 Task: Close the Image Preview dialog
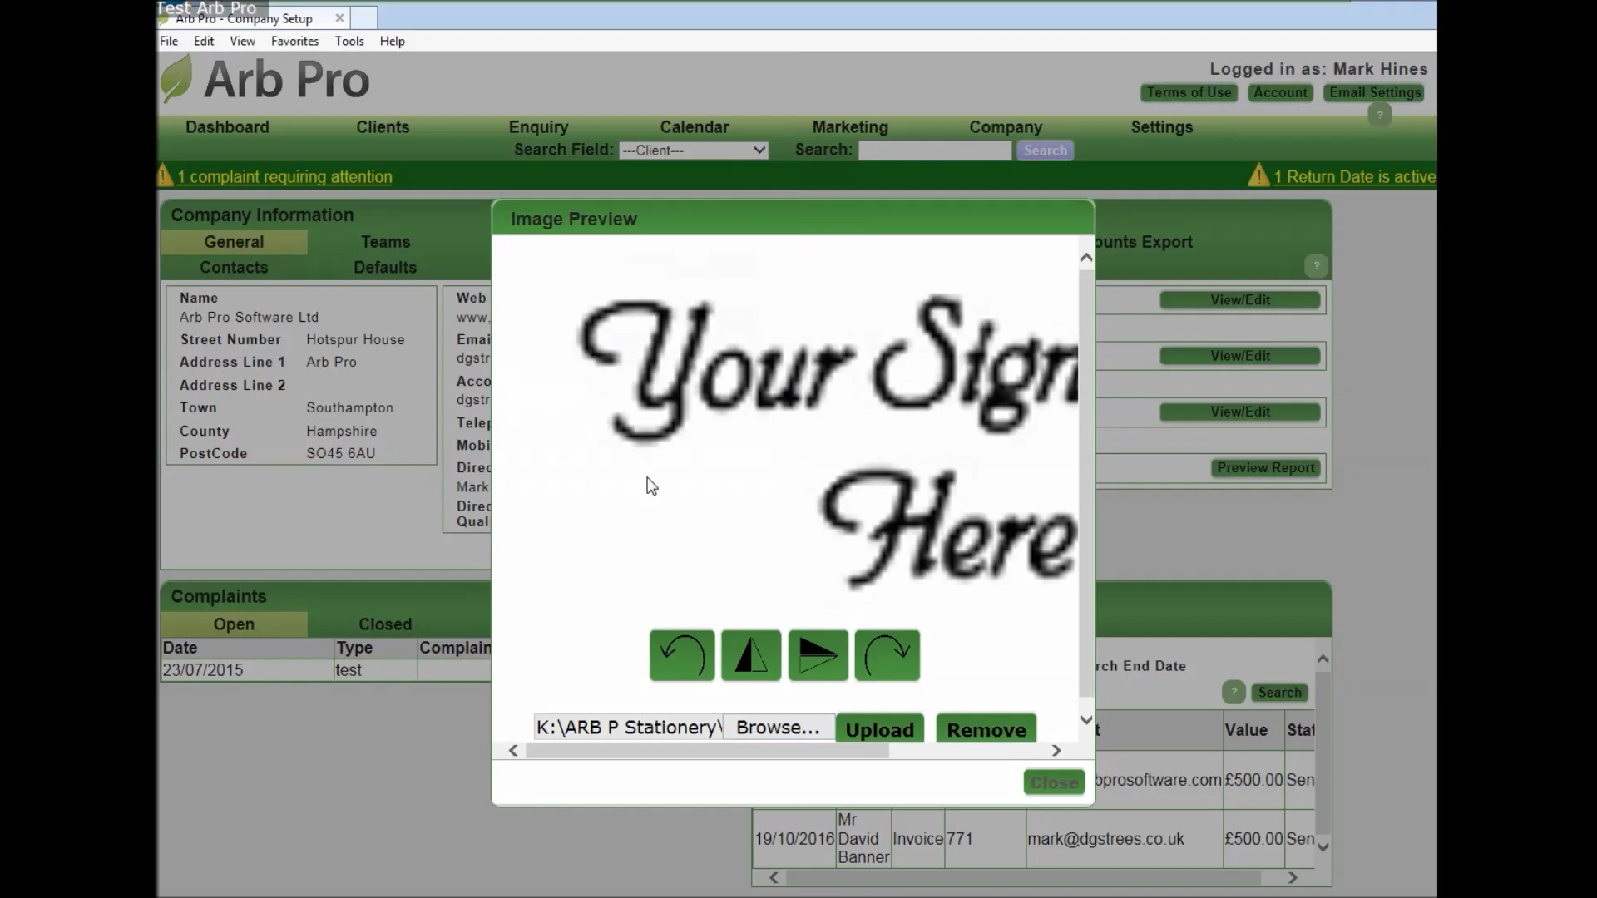coord(1053,782)
